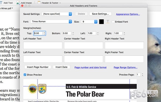The width and height of the screenshot is (161, 102).
Task: Click the Center Header Text box
Action: point(83,45)
